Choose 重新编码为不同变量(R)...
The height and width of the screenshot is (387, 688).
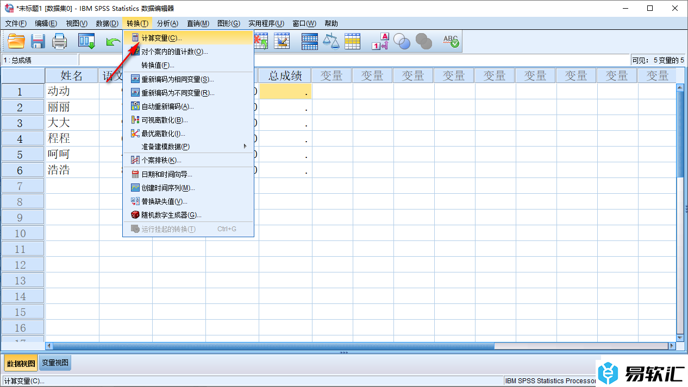[188, 93]
